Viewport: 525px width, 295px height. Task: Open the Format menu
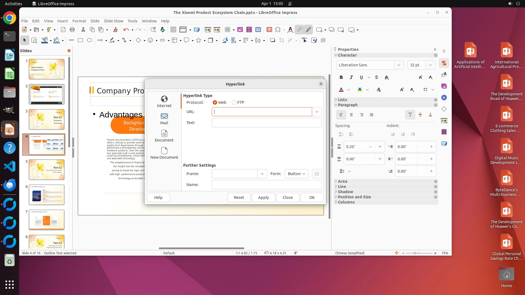pos(79,21)
